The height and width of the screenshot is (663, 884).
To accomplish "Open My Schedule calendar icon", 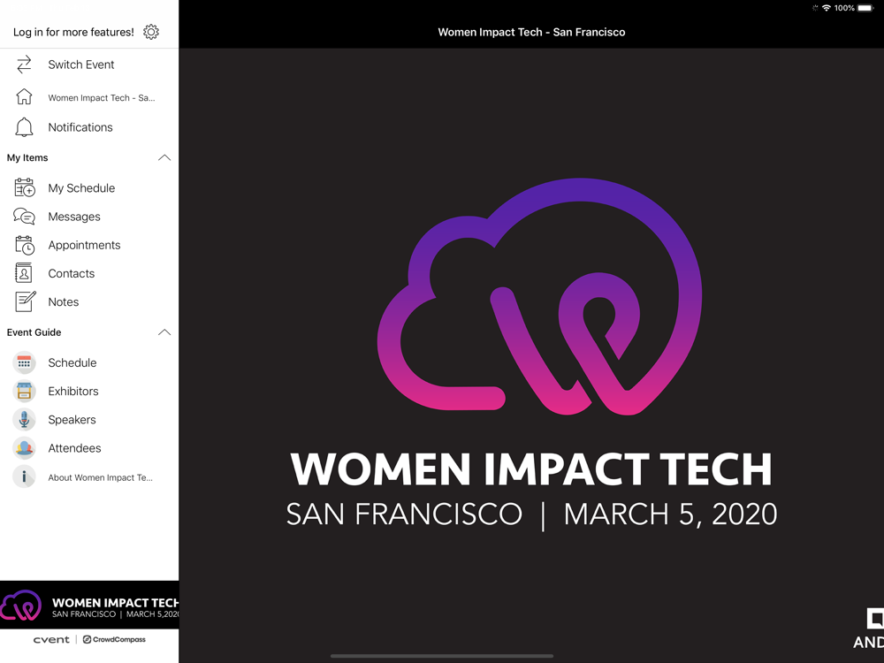I will coord(24,188).
